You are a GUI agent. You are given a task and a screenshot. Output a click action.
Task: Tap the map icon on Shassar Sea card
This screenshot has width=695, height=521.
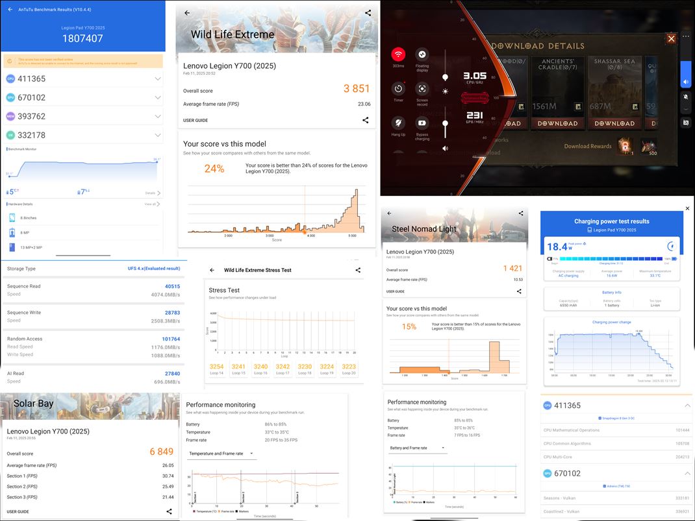(x=635, y=106)
